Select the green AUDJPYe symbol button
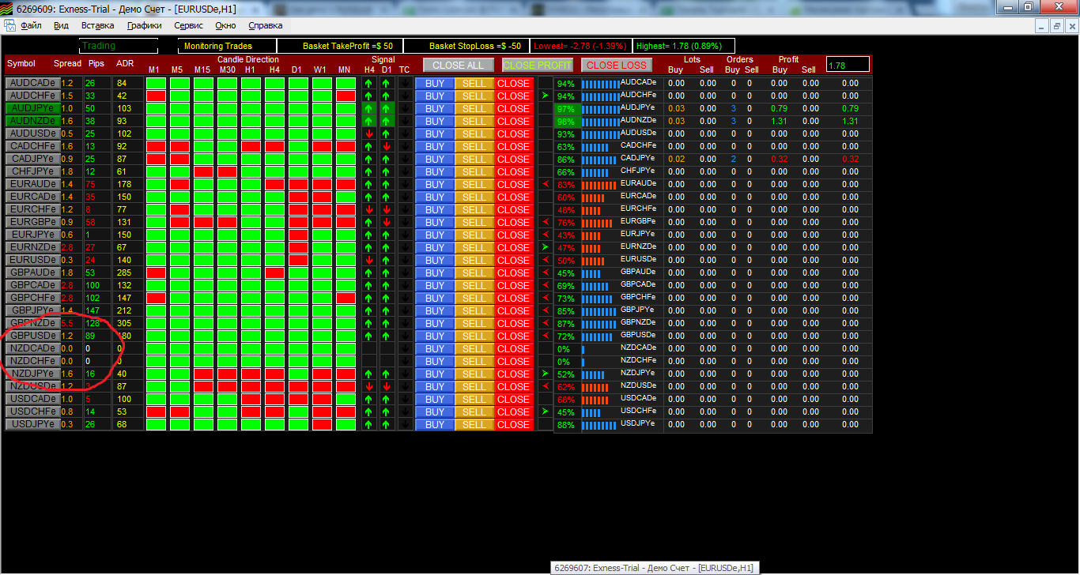 point(32,108)
